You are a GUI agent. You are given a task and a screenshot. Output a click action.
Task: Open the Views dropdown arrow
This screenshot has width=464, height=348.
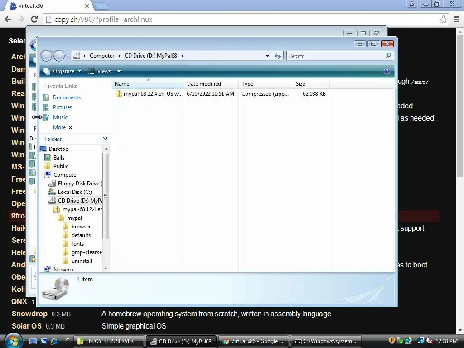(119, 71)
